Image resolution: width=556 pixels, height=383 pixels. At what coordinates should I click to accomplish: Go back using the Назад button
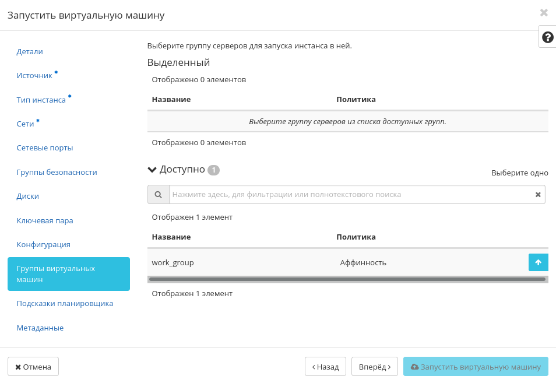(325, 366)
